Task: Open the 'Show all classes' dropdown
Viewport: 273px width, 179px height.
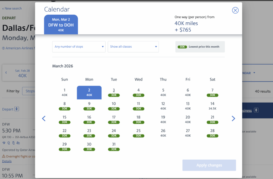Action: tap(133, 47)
